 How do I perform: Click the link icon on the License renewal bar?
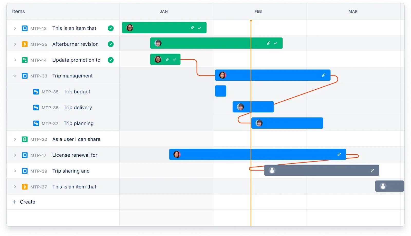tap(339, 154)
